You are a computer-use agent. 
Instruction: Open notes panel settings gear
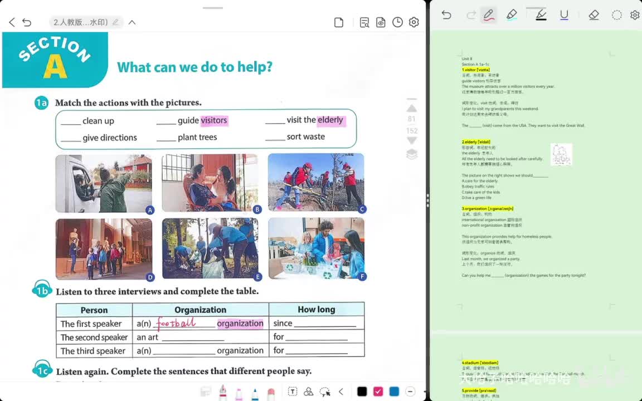tap(635, 15)
